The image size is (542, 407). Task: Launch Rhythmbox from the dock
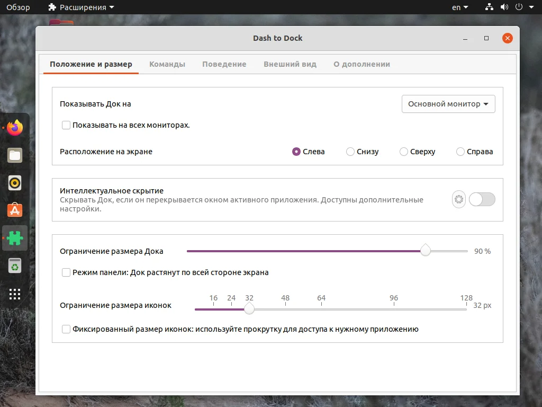tap(14, 183)
